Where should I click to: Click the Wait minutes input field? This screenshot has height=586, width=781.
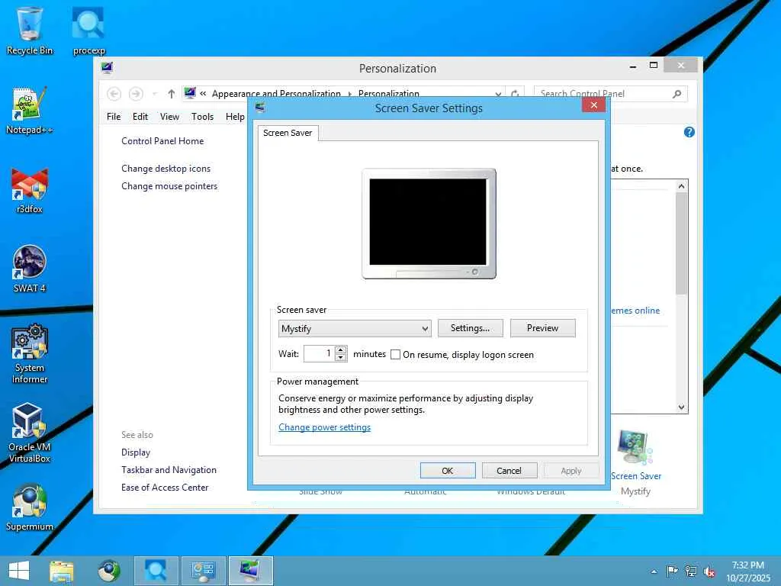319,354
